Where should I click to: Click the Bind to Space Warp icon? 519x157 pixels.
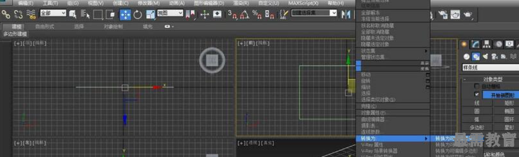pyautogui.click(x=31, y=14)
